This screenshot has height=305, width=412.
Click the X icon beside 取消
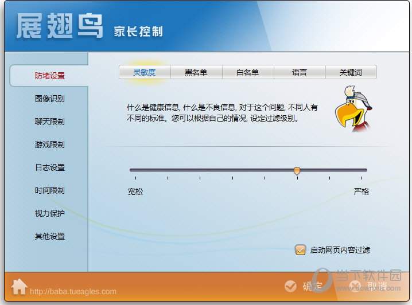[355, 286]
